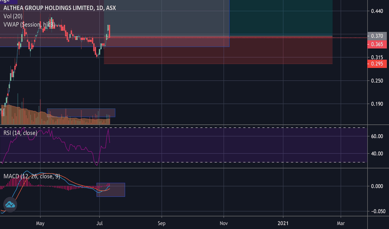Click the MACD 0.000 scale label
389x229 pixels.
pyautogui.click(x=377, y=186)
